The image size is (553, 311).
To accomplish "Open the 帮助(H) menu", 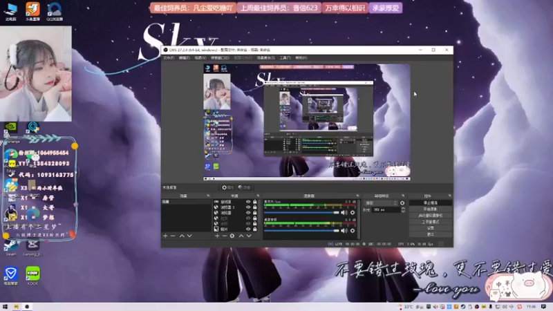I will [x=301, y=58].
